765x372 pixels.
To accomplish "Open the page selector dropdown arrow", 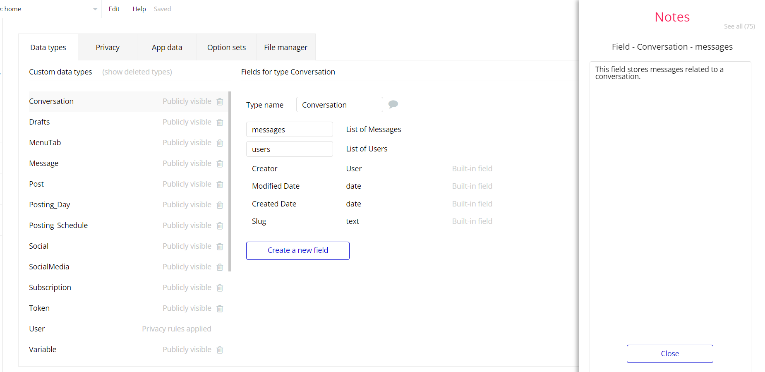I will pos(95,9).
